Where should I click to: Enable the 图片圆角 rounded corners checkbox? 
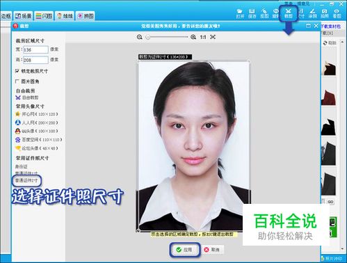coord(17,81)
